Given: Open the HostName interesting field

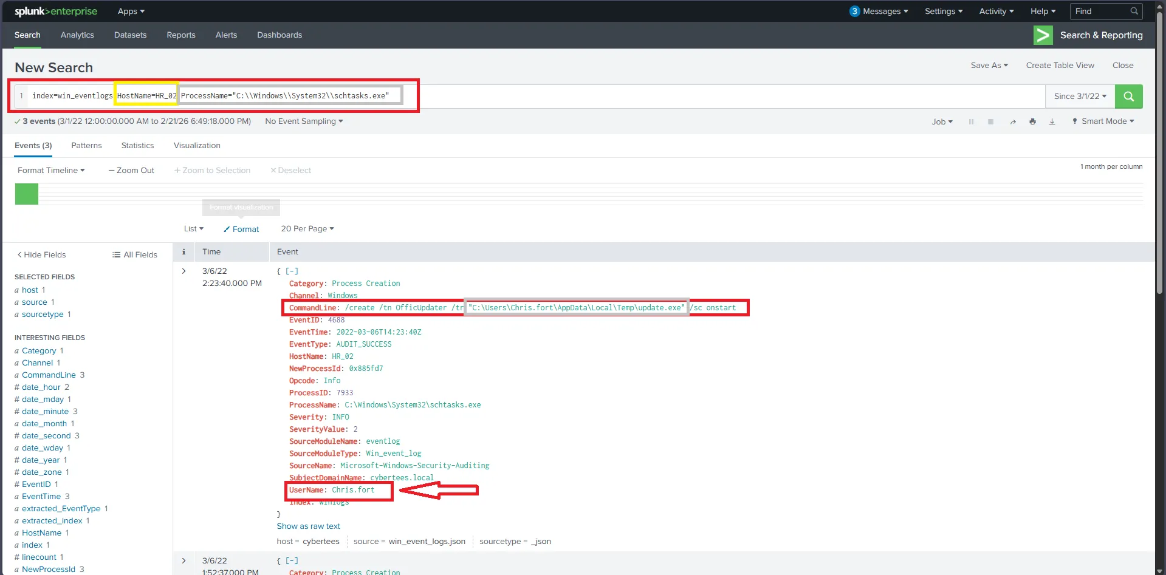Looking at the screenshot, I should click(41, 533).
